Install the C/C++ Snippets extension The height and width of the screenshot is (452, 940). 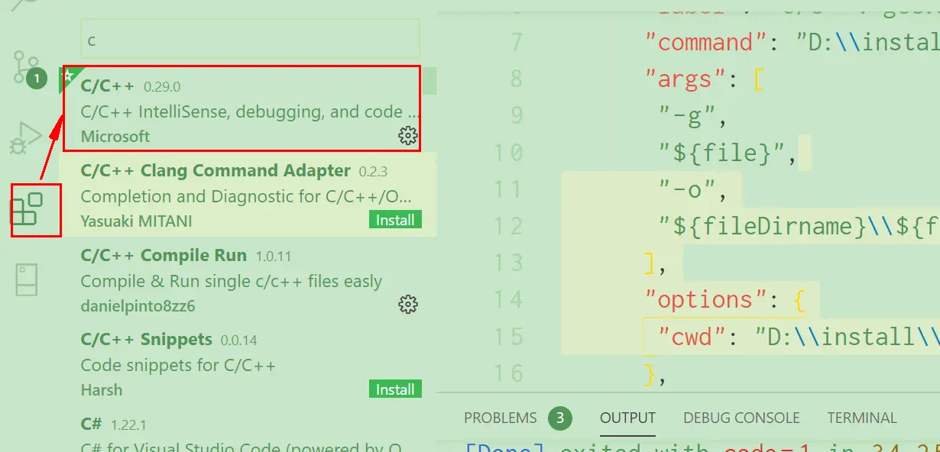pyautogui.click(x=394, y=389)
